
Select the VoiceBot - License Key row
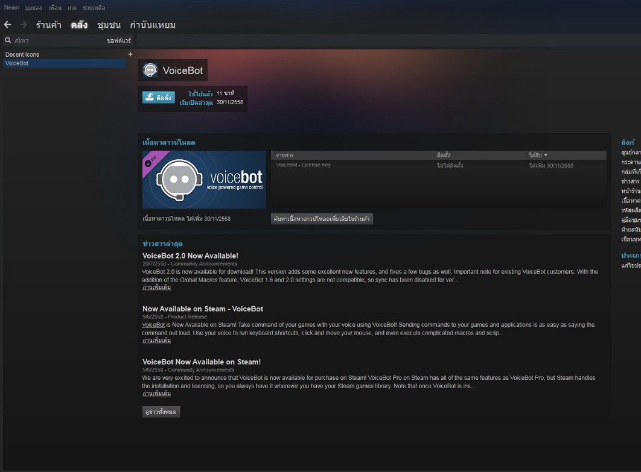(x=438, y=165)
